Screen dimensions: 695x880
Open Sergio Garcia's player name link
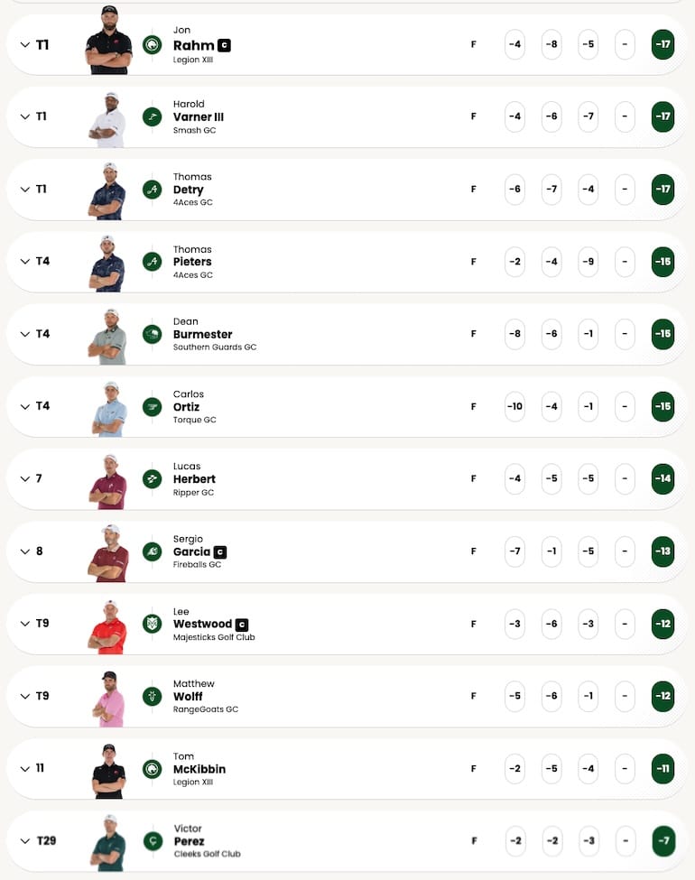click(191, 551)
